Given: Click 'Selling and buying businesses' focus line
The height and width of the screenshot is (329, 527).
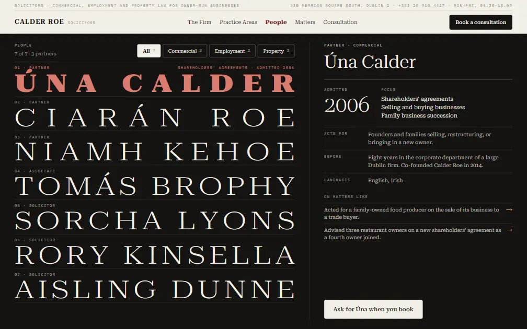Looking at the screenshot, I should click(423, 107).
